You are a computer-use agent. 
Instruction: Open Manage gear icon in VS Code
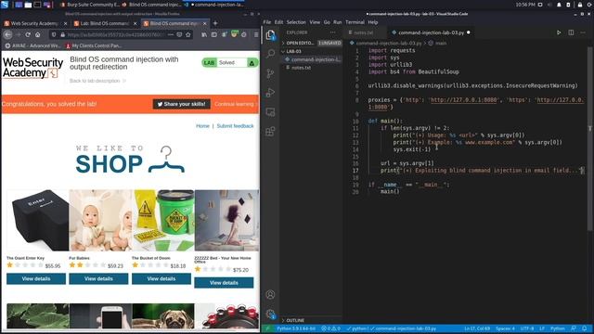point(270,314)
